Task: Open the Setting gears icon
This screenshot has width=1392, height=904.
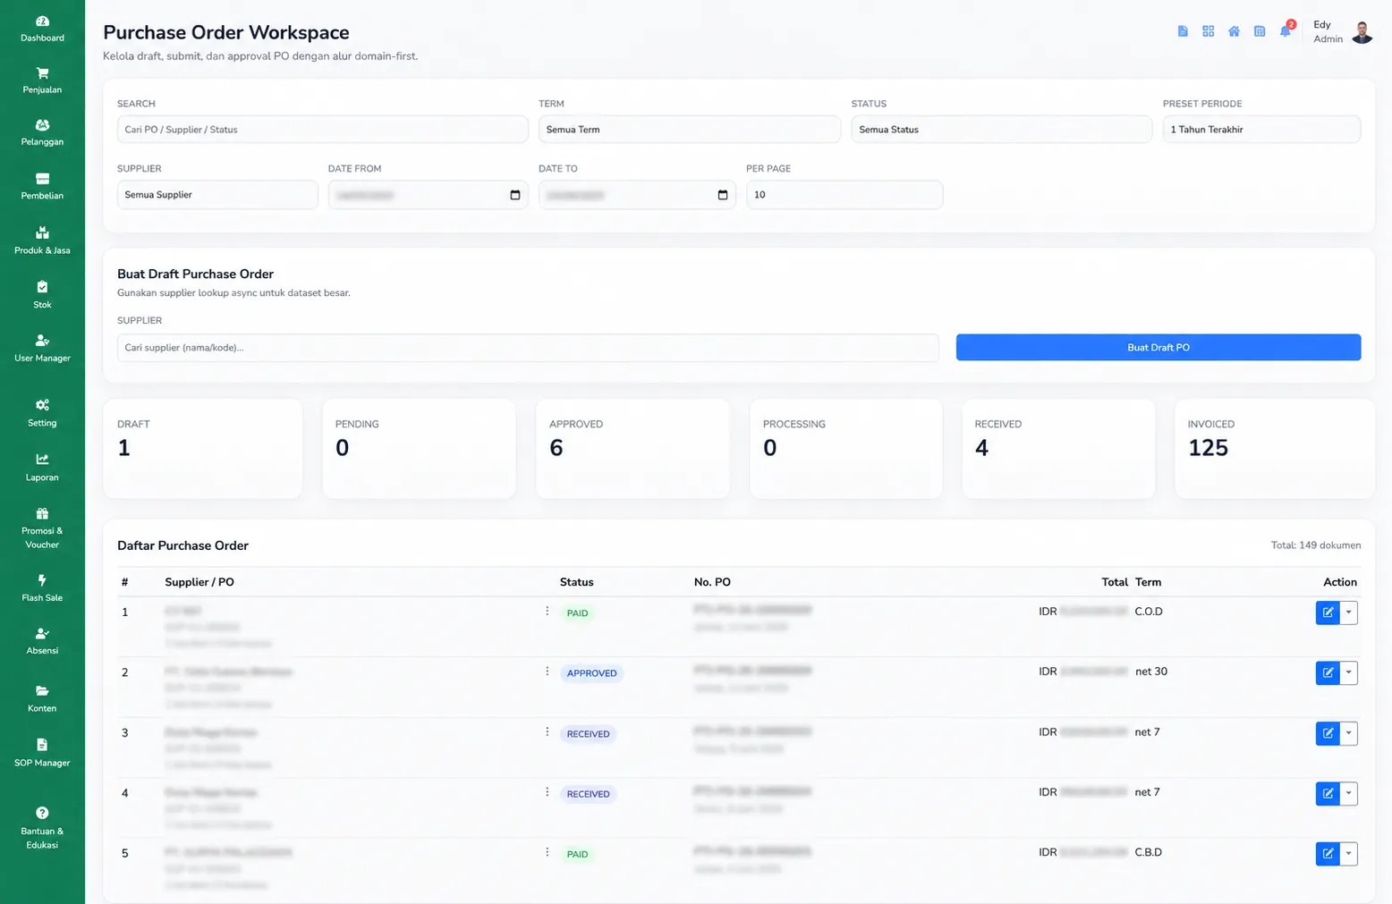Action: click(x=42, y=405)
